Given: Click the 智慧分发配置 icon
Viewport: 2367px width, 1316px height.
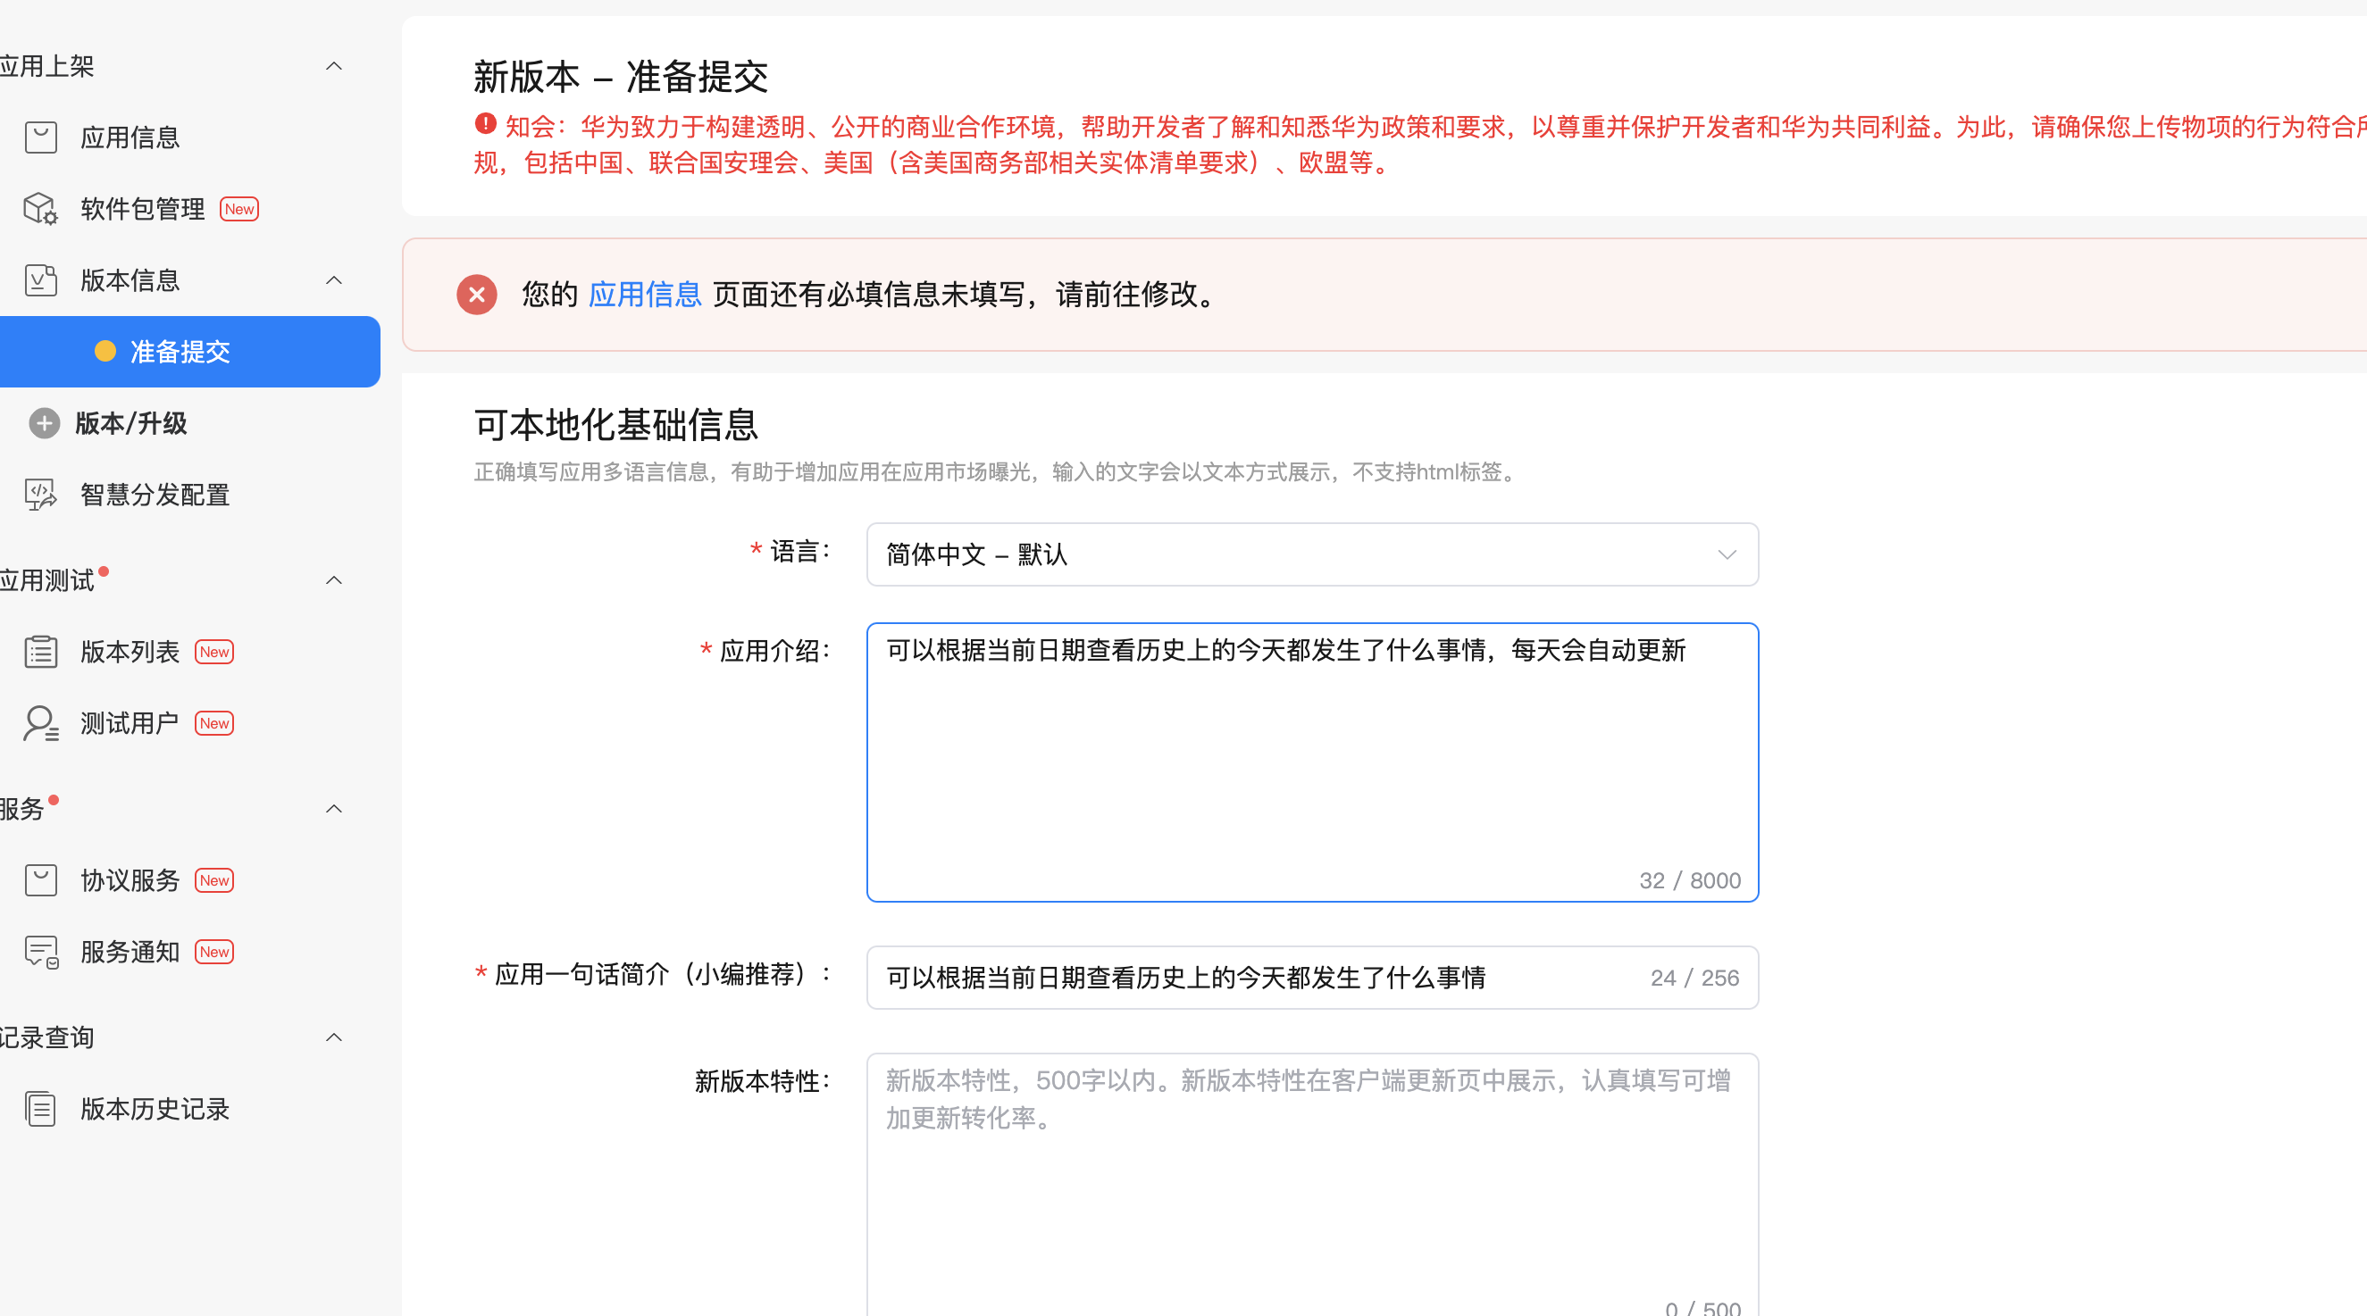Looking at the screenshot, I should coord(40,495).
